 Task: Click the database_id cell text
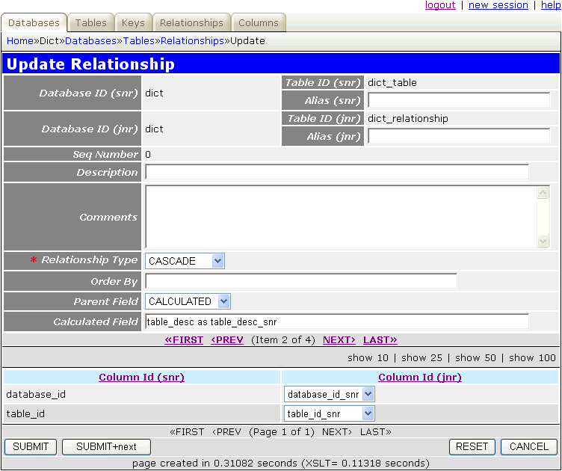click(36, 394)
